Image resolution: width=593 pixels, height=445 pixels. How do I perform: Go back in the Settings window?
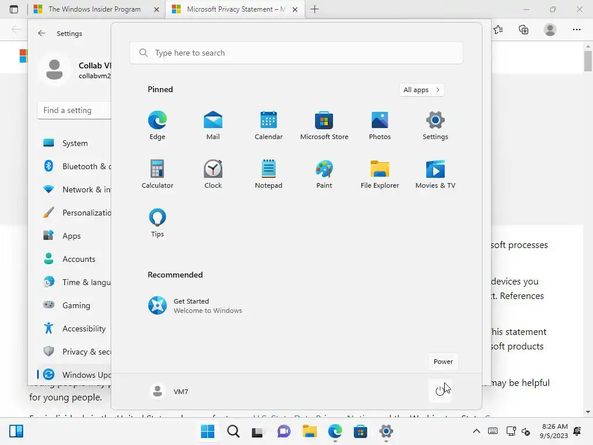(x=42, y=33)
